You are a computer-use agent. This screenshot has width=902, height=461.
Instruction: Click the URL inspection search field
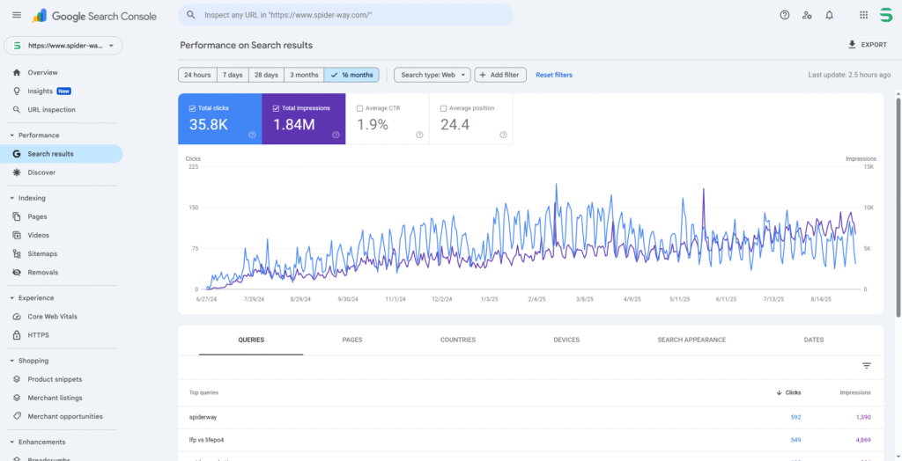click(345, 15)
